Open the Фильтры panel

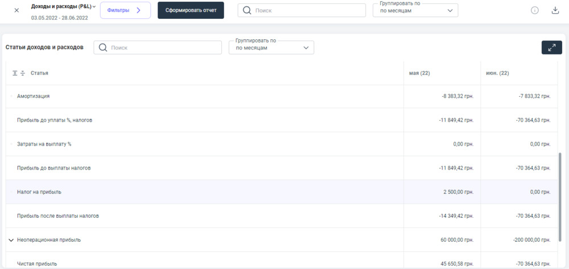point(125,10)
